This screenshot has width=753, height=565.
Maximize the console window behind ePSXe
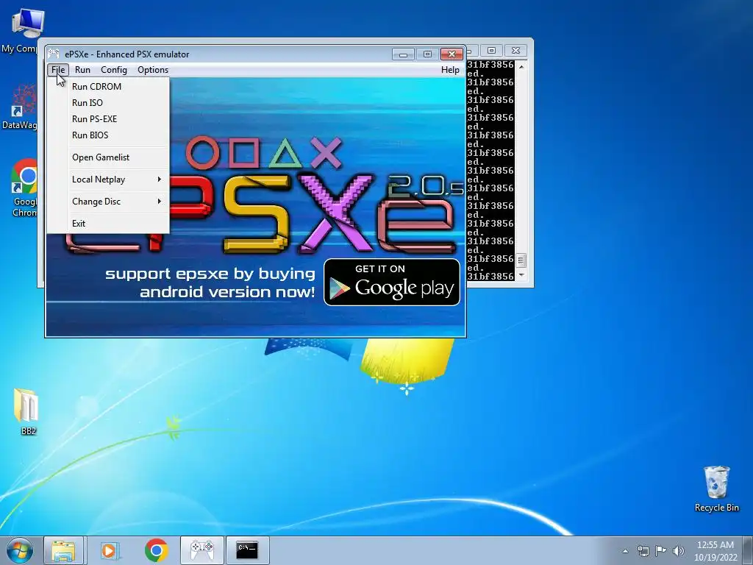click(491, 51)
